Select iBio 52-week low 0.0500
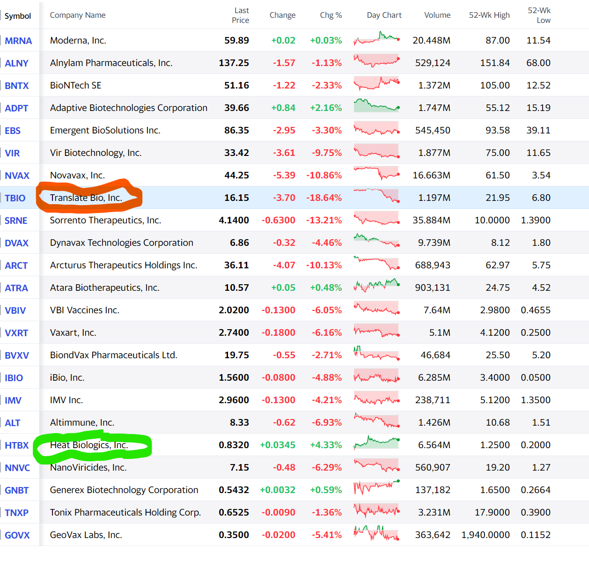589x568 pixels. coord(536,378)
